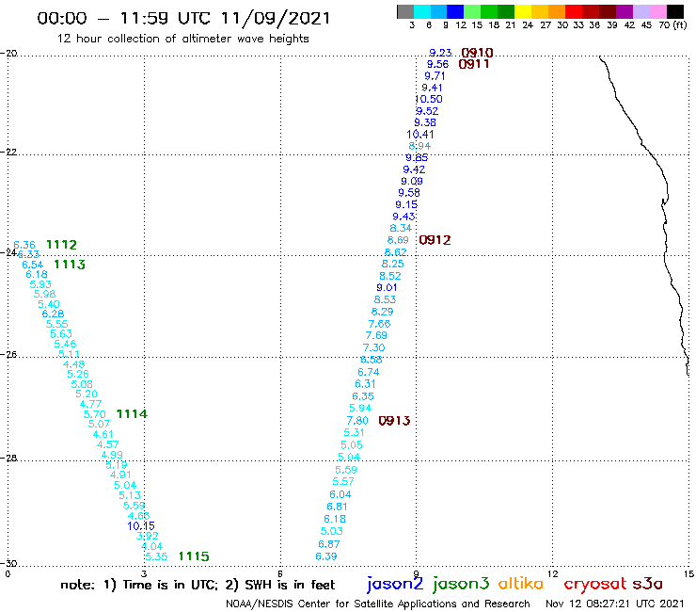Click the wave height value 7.30

(x=373, y=347)
